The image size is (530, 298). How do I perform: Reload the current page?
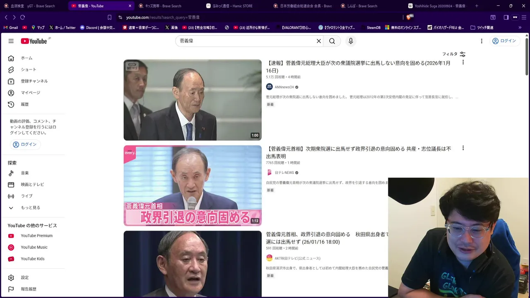tap(22, 17)
